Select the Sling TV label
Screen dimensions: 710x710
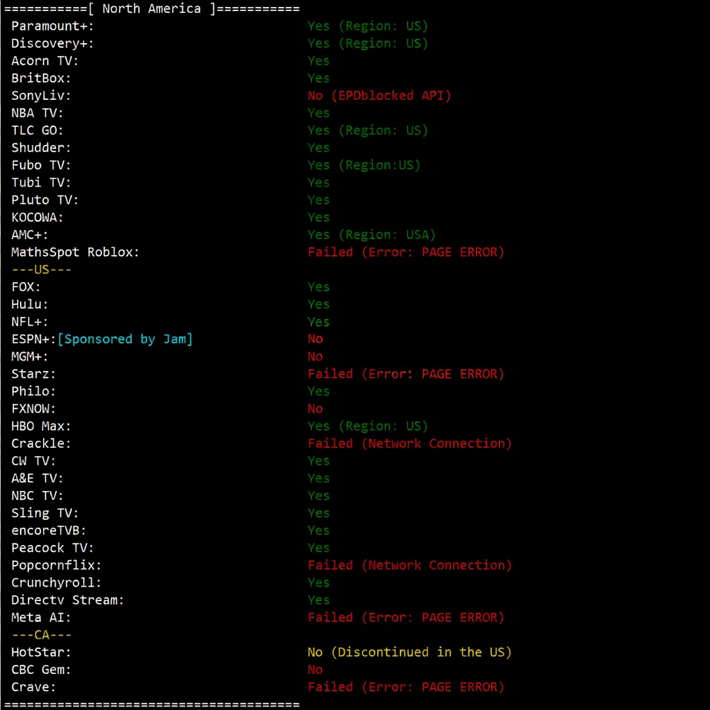[45, 513]
